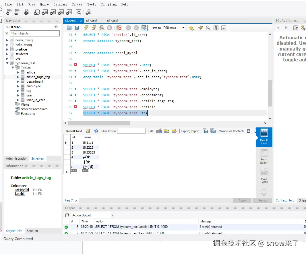
Task: Create new table icon
Action: click(x=45, y=12)
